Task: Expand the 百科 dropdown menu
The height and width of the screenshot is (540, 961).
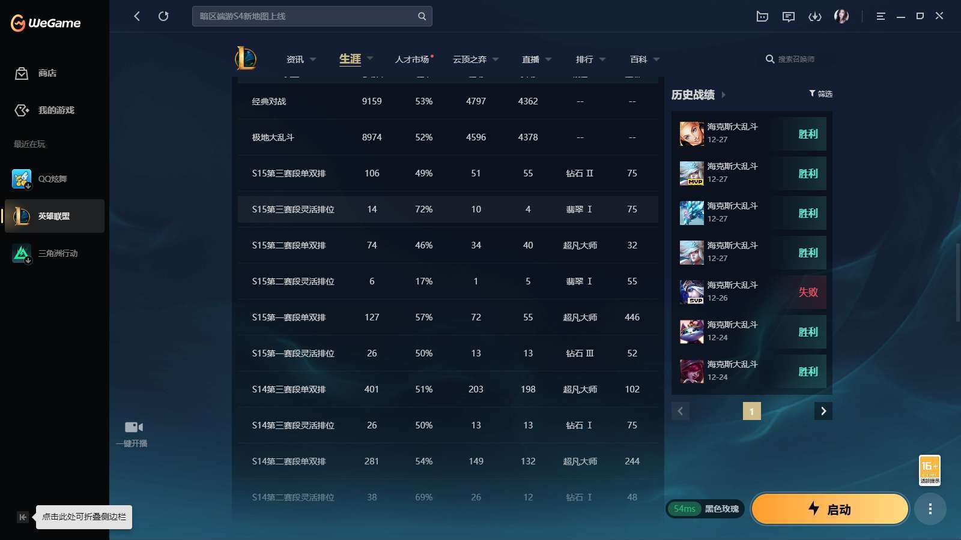Action: coord(656,59)
